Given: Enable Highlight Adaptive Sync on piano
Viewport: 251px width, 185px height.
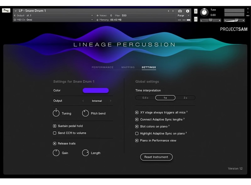Looking at the screenshot, I should coord(137,134).
